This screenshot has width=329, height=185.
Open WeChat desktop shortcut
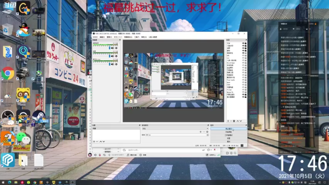pyautogui.click(x=23, y=139)
